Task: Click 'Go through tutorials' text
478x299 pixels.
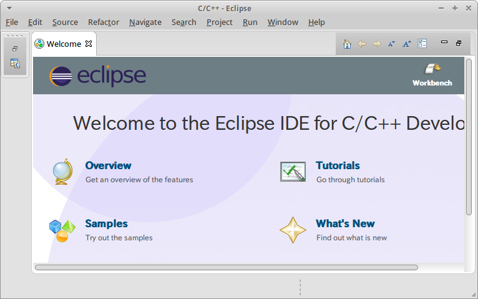Action: [x=351, y=180]
